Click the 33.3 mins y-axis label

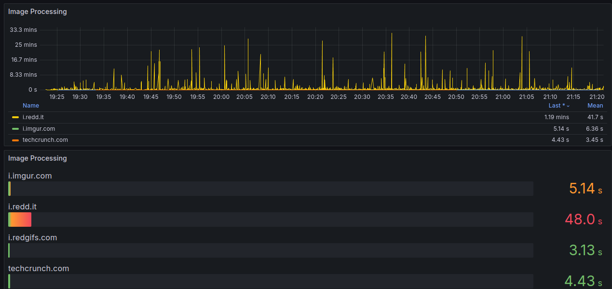24,30
